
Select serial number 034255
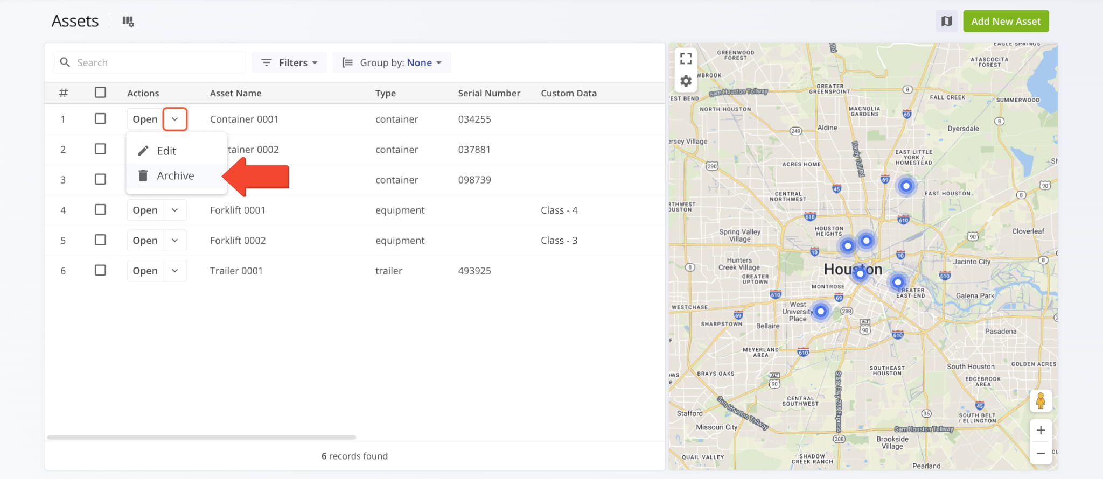474,119
